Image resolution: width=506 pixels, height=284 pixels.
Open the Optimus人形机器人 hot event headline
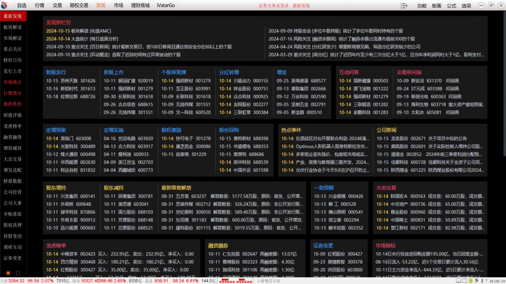[325, 146]
